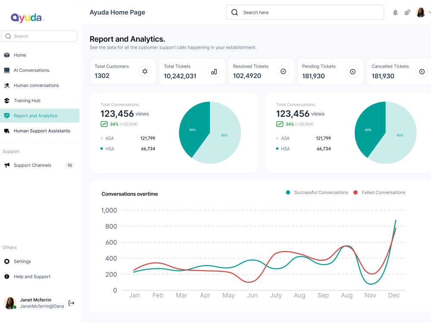Click the HSA legend dot in right card
The height and width of the screenshot is (323, 431).
pyautogui.click(x=277, y=149)
